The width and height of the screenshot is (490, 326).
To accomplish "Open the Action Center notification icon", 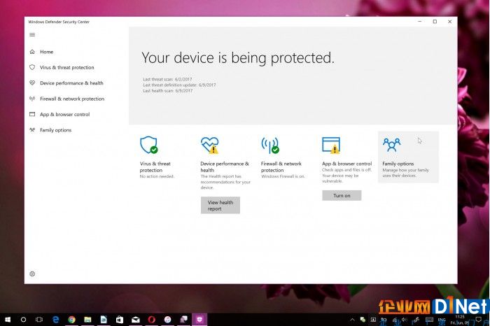I will coord(478,319).
